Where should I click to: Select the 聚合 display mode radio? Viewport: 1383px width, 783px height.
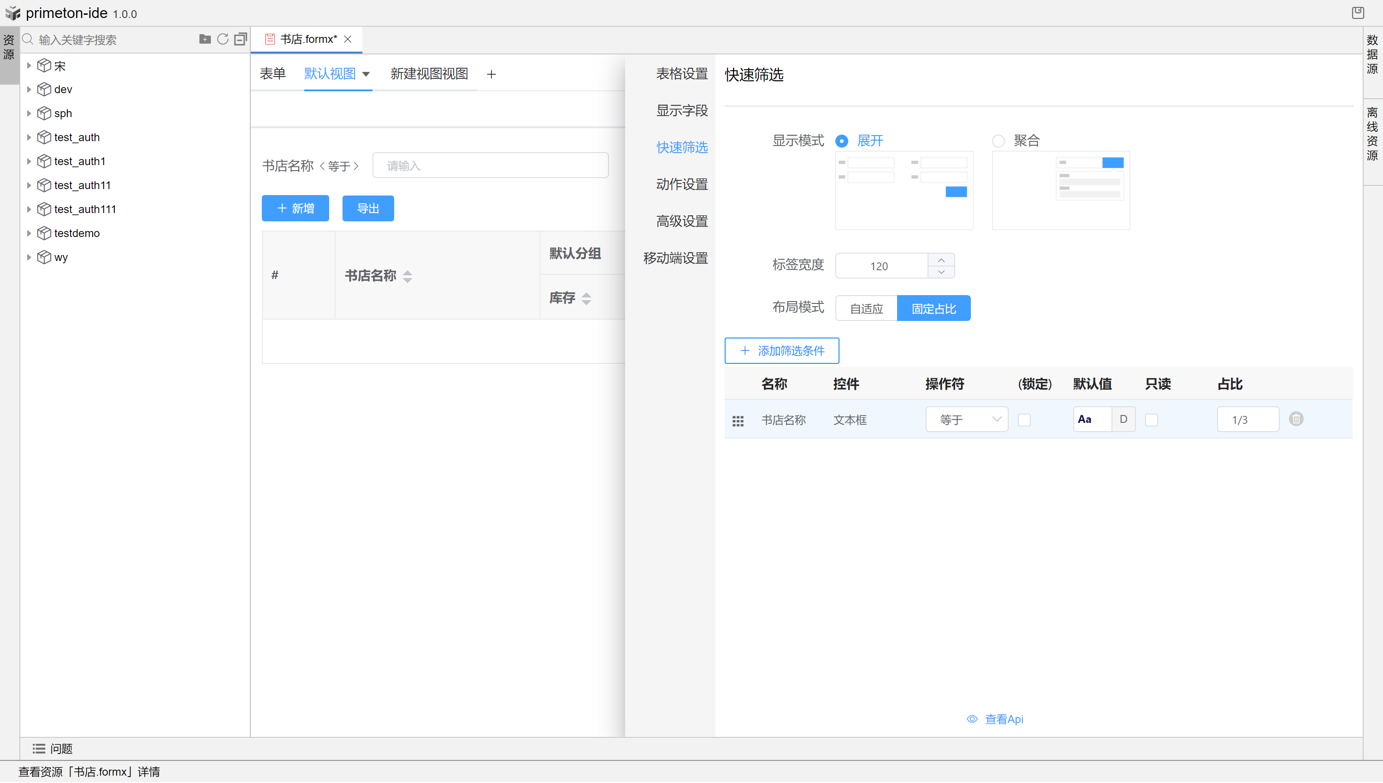click(x=998, y=141)
